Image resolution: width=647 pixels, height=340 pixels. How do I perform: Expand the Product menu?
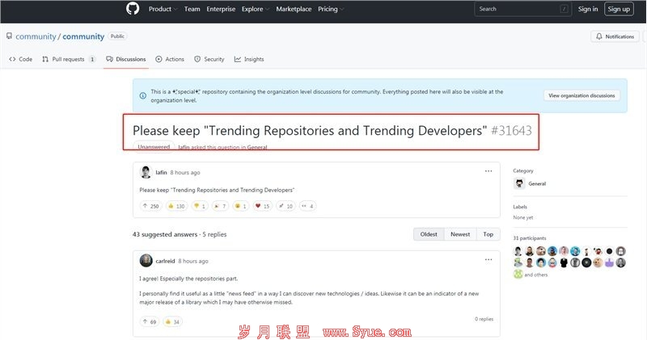(163, 9)
